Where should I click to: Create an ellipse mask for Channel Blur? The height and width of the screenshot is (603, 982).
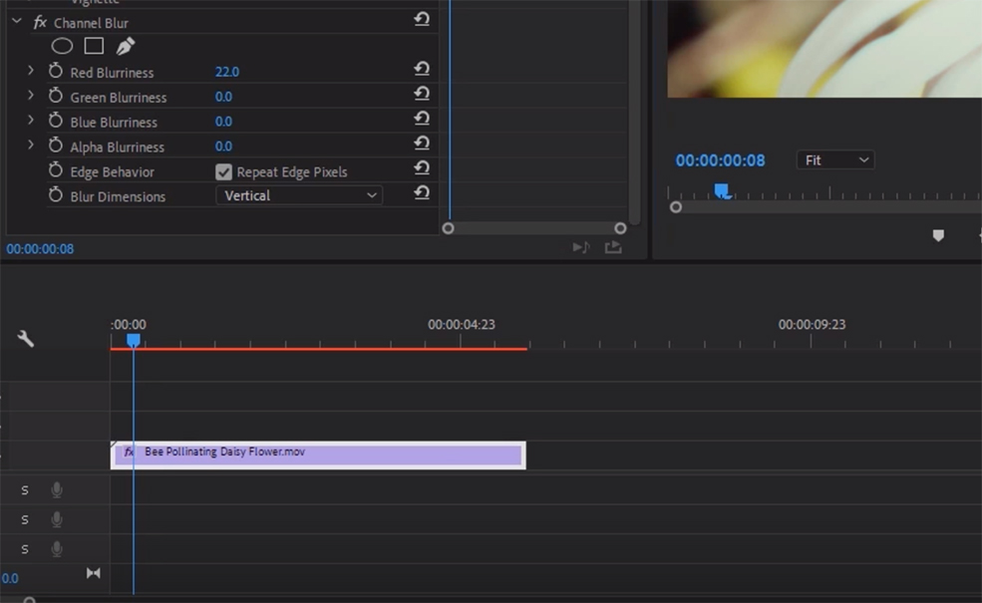coord(62,46)
